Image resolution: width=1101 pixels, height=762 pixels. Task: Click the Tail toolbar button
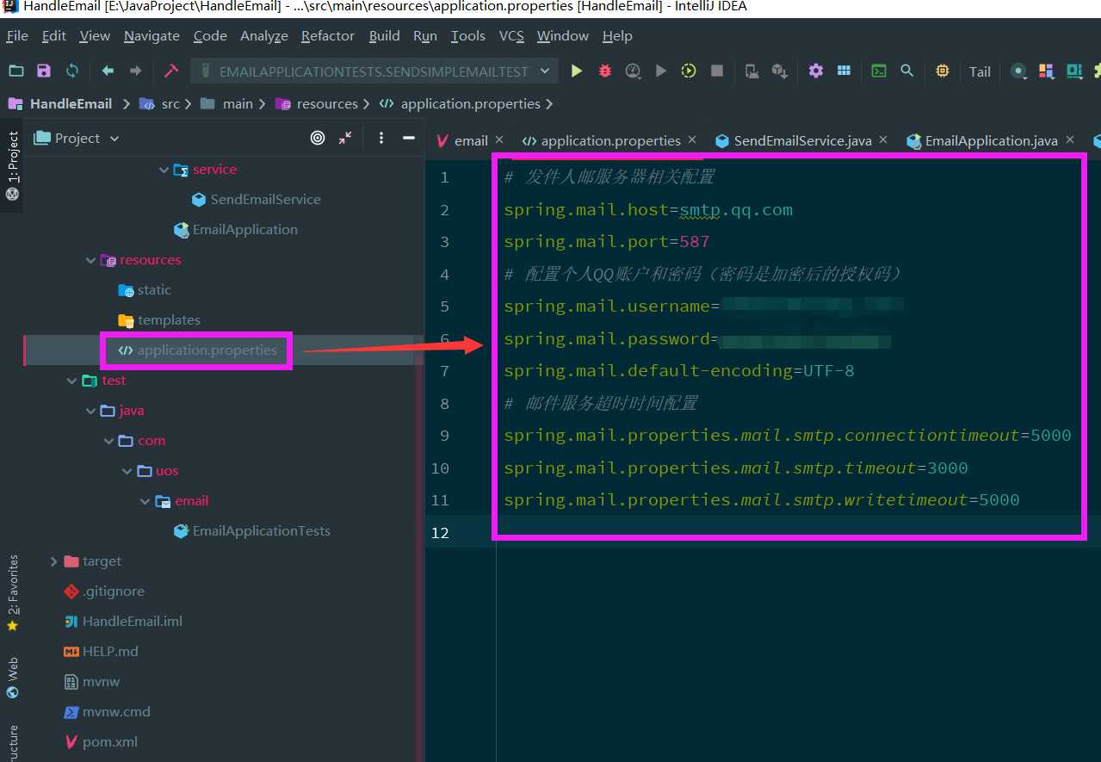(x=980, y=71)
